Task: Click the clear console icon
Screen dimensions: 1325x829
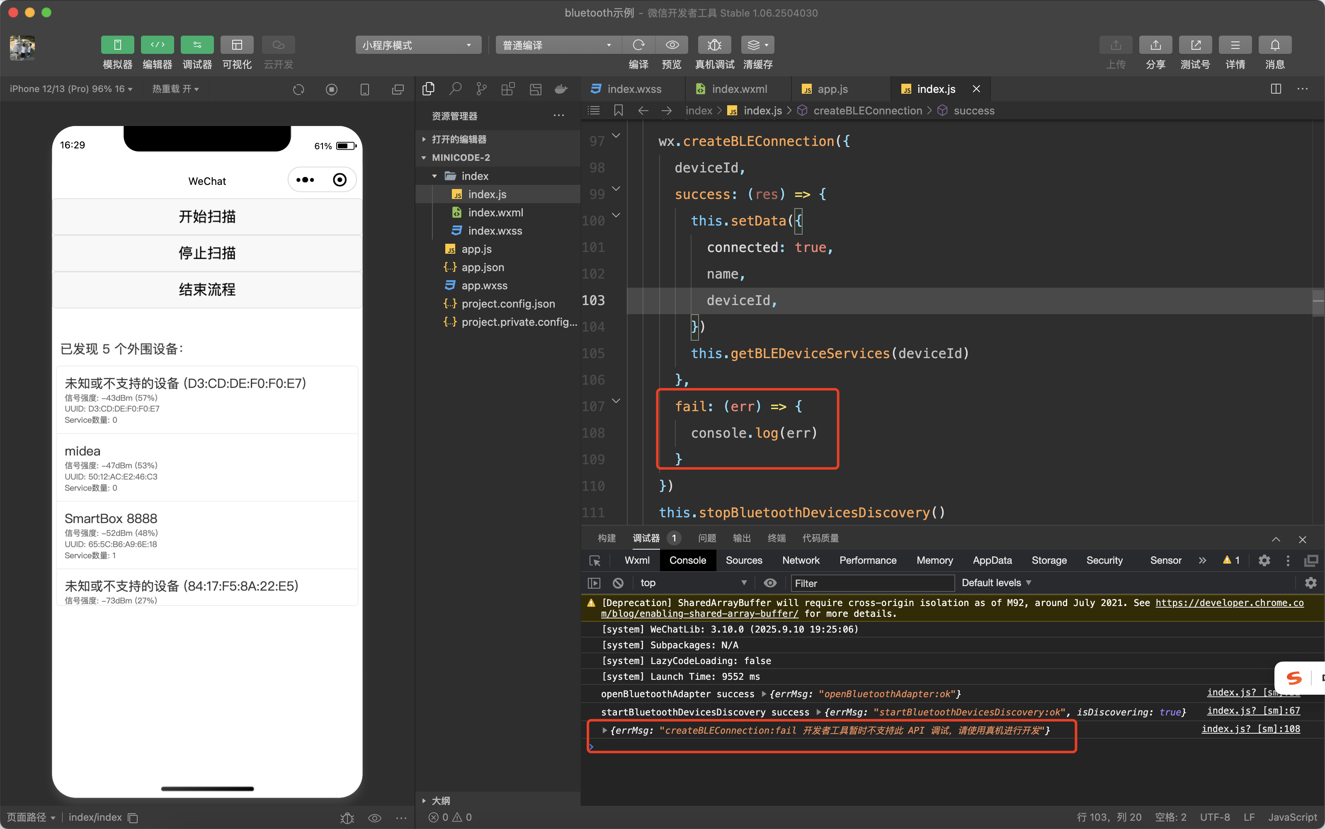Action: (x=618, y=583)
